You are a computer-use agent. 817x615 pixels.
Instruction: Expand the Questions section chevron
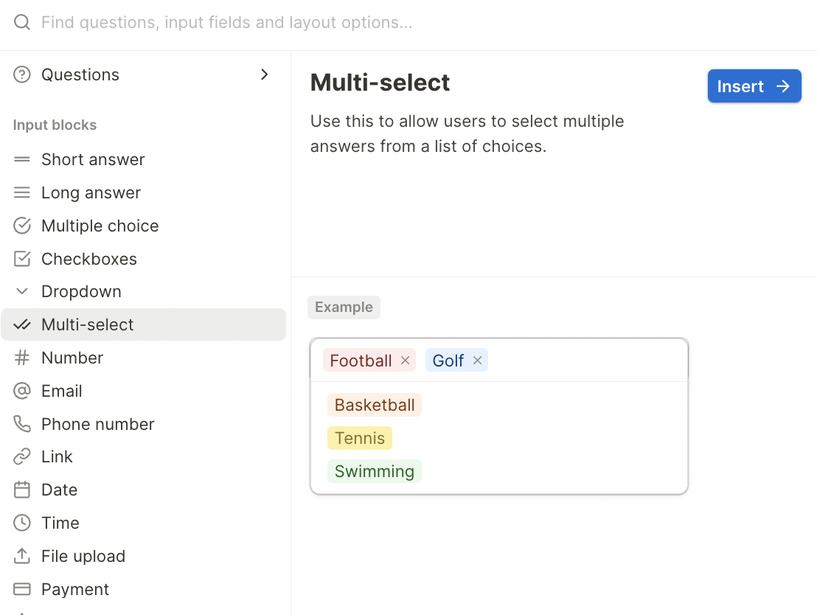[x=265, y=74]
